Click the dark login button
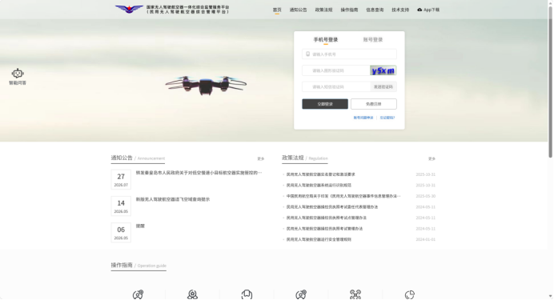554x300 pixels. point(325,104)
